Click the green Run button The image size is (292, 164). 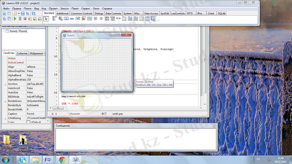[x=15, y=19]
